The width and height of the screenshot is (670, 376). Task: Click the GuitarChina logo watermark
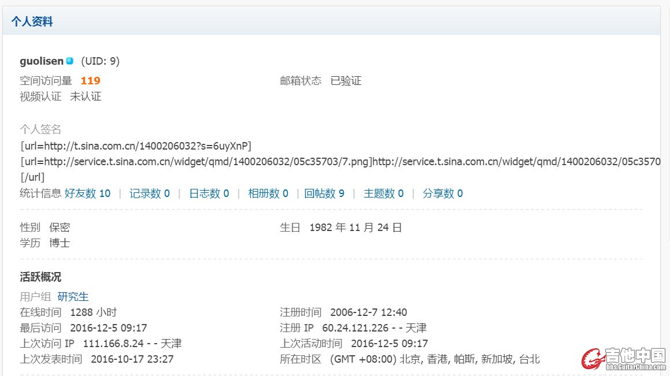tap(624, 359)
